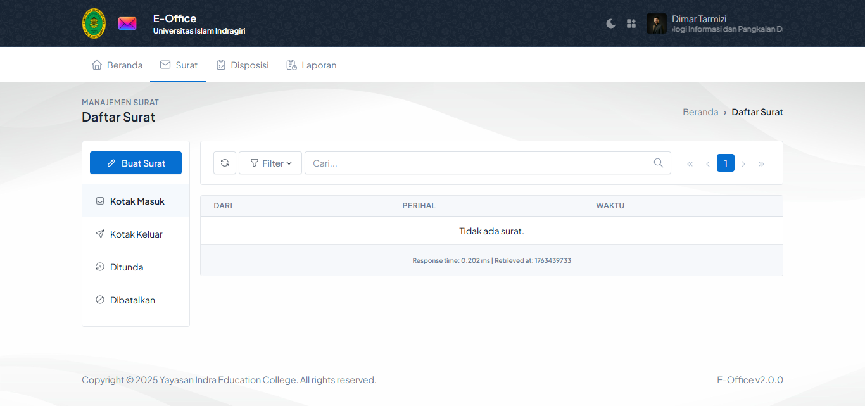Open the Laporan tab
865x406 pixels.
point(311,65)
